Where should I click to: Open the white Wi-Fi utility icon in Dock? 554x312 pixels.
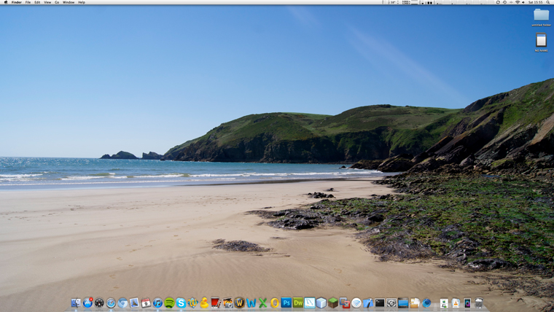356,303
